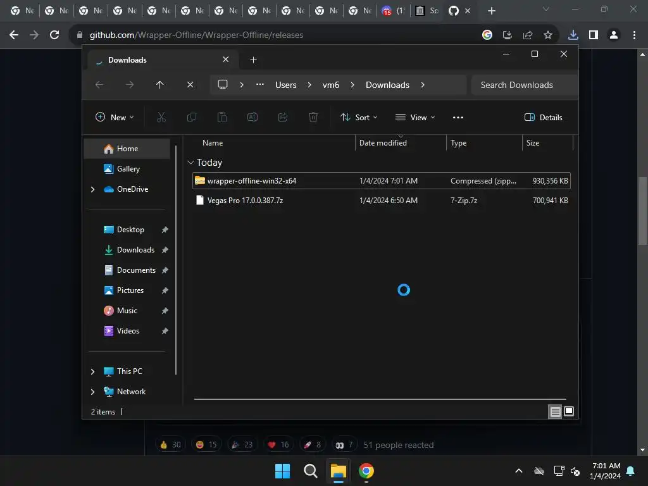Open Windows taskbar Search

click(310, 471)
